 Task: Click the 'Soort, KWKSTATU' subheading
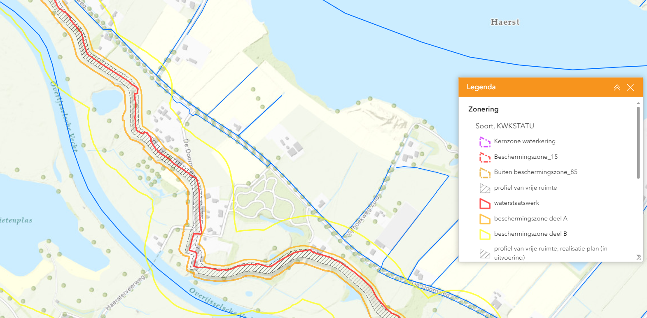coord(505,126)
